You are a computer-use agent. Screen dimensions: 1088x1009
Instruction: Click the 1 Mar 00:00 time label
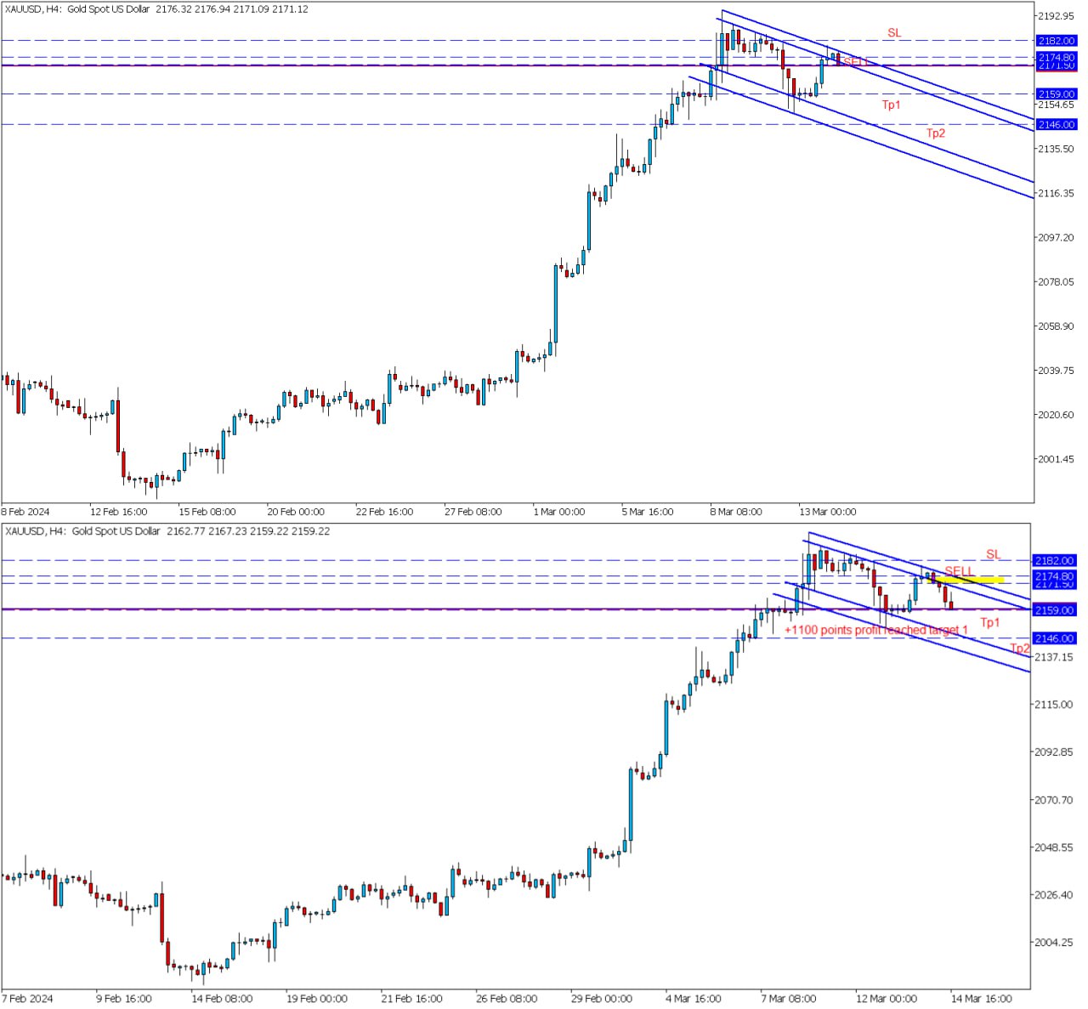[559, 512]
